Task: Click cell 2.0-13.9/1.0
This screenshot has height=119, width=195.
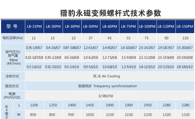Action: pyautogui.click(x=166, y=67)
